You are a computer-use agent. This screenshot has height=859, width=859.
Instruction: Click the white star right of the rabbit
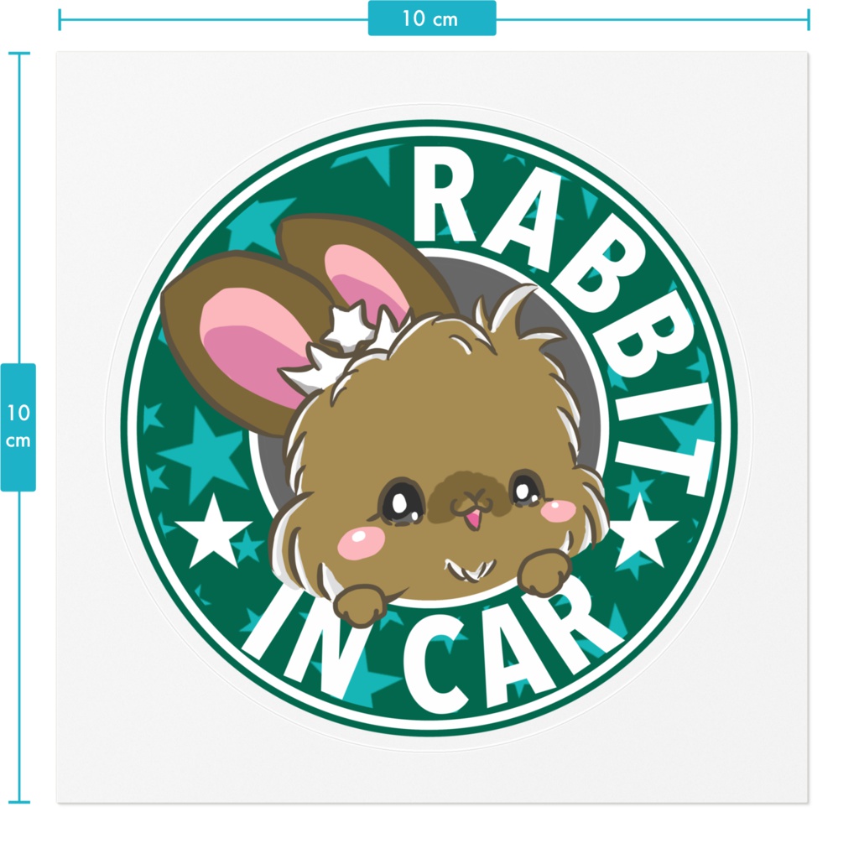coord(642,531)
